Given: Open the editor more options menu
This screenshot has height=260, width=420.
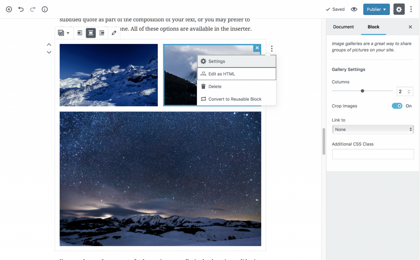Looking at the screenshot, I should [411, 9].
